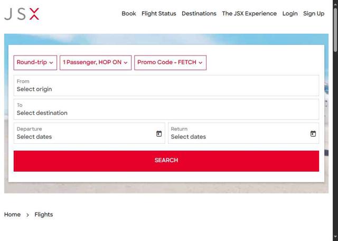Image resolution: width=338 pixels, height=241 pixels.
Task: Click the breadcrumb chevron separator
Action: tap(27, 215)
